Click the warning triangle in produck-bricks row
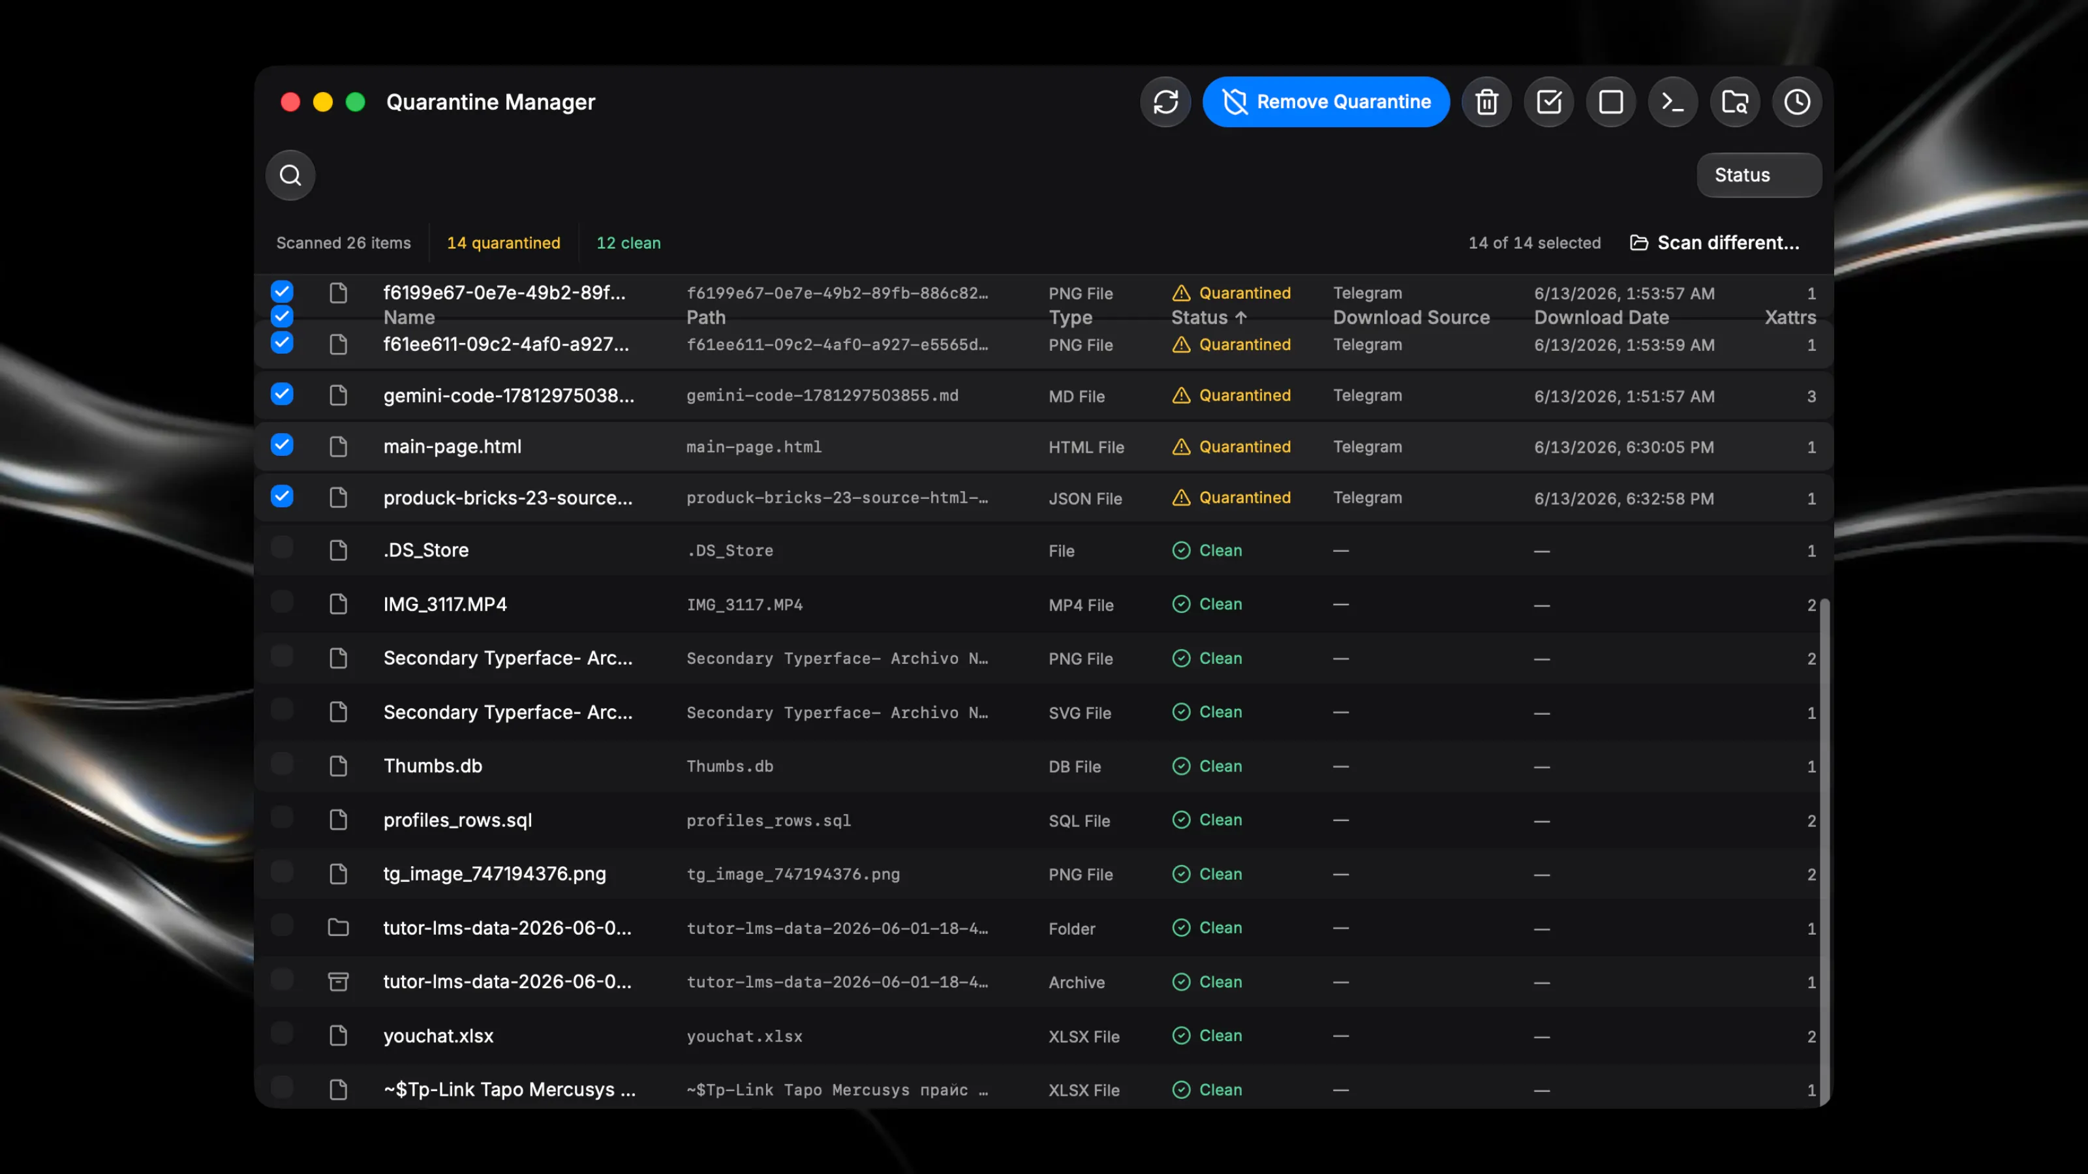The height and width of the screenshot is (1174, 2088). [x=1181, y=498]
